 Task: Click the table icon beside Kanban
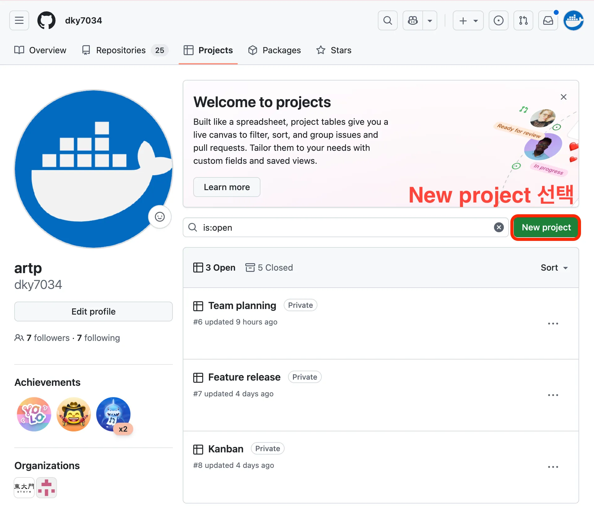click(x=198, y=449)
